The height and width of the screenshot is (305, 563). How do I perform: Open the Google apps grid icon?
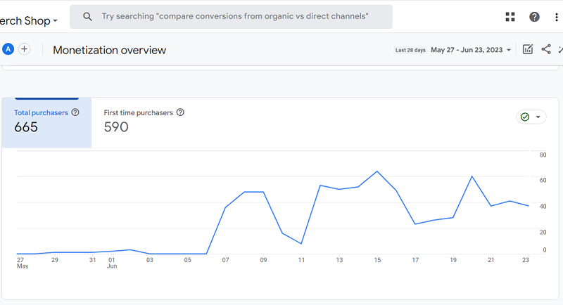[510, 17]
